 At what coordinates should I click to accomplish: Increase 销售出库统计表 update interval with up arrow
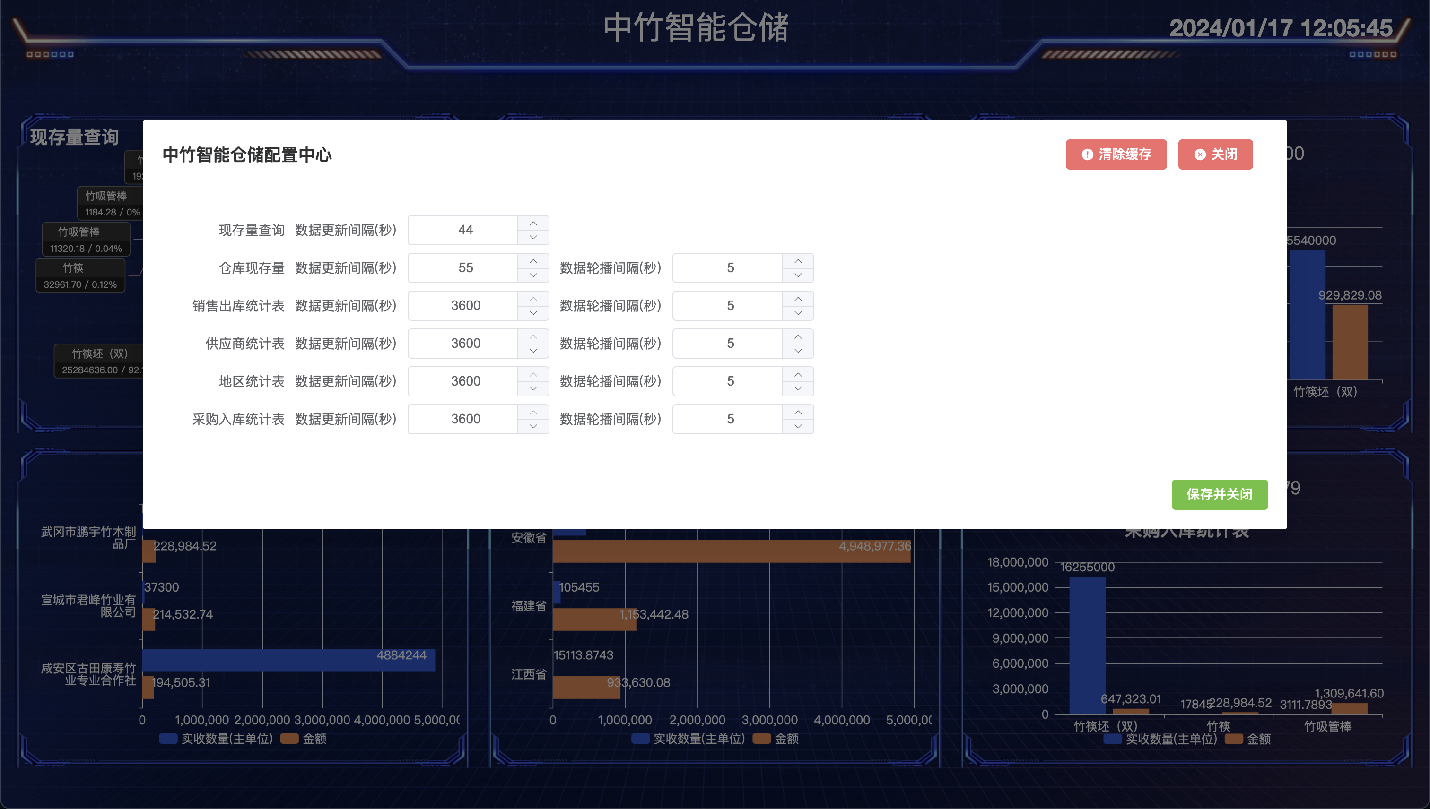coord(533,299)
